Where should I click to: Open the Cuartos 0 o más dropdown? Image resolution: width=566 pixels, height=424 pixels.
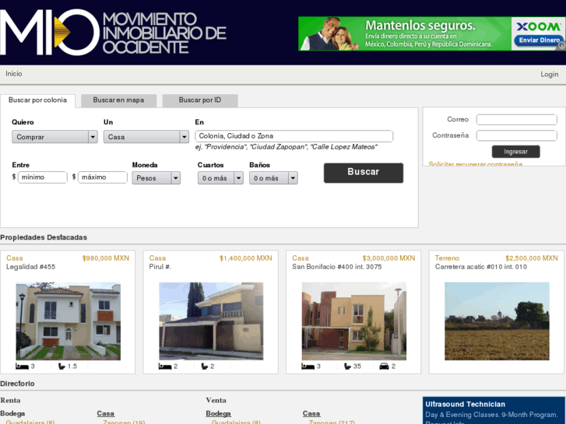[x=220, y=178]
